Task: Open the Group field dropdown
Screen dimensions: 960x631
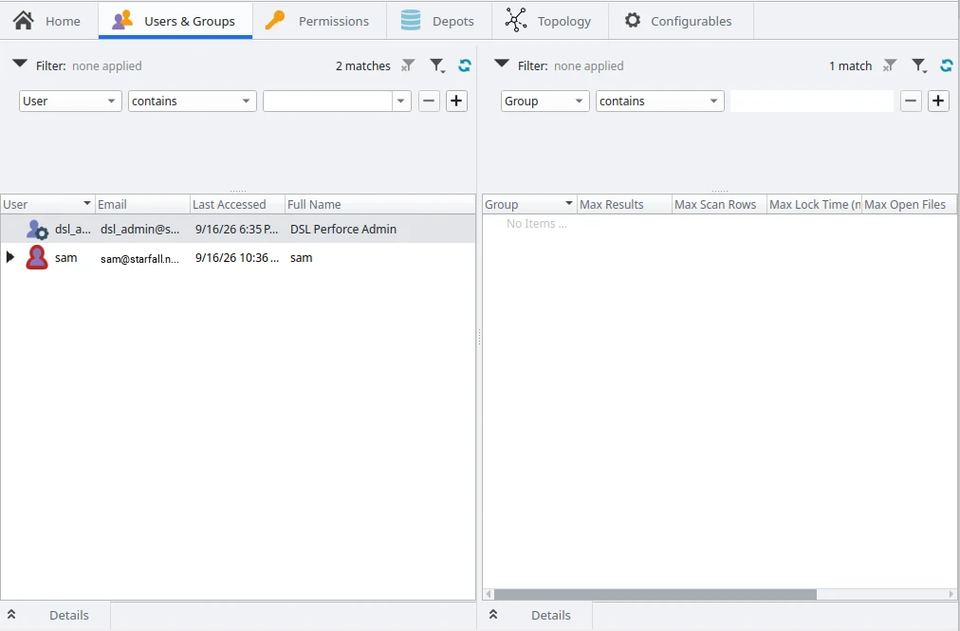Action: pyautogui.click(x=545, y=102)
